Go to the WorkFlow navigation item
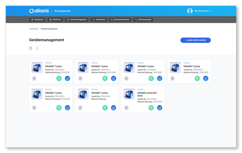 (55, 20)
